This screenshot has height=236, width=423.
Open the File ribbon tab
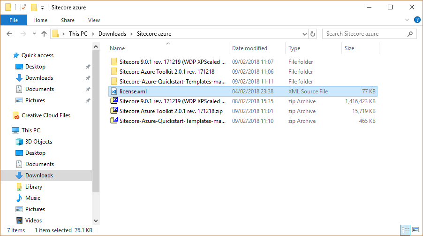tap(14, 20)
